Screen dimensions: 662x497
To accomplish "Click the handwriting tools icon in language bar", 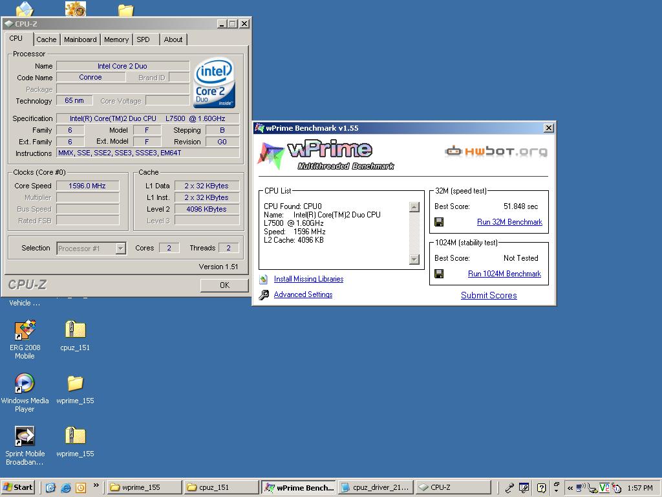I will (x=524, y=488).
